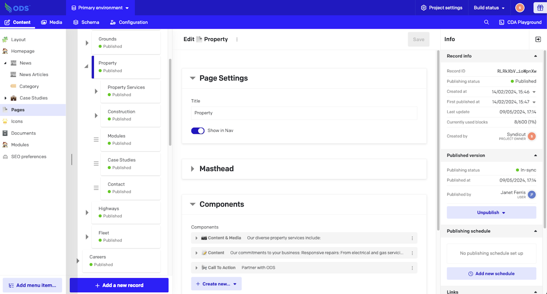Toggle the Show in Nav switch

[x=198, y=131]
